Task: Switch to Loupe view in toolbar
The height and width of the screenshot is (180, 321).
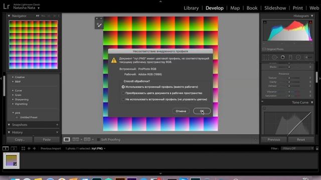Action: coord(67,139)
